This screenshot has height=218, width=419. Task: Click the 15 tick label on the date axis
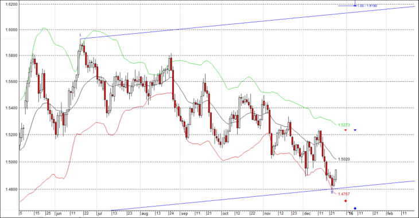tap(37, 213)
